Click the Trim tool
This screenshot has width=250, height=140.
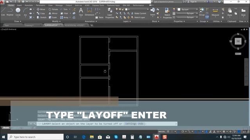coord(64,9)
